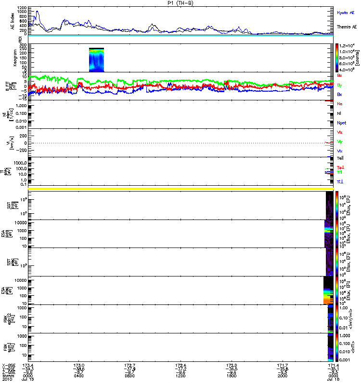Image resolution: width=361 pixels, height=386 pixels.
Task: Click the blue Ti perpendicular legend label
Action: click(340, 182)
